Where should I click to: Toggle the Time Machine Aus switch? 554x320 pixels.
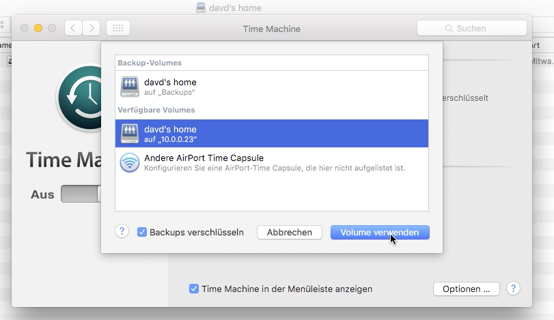[81, 194]
